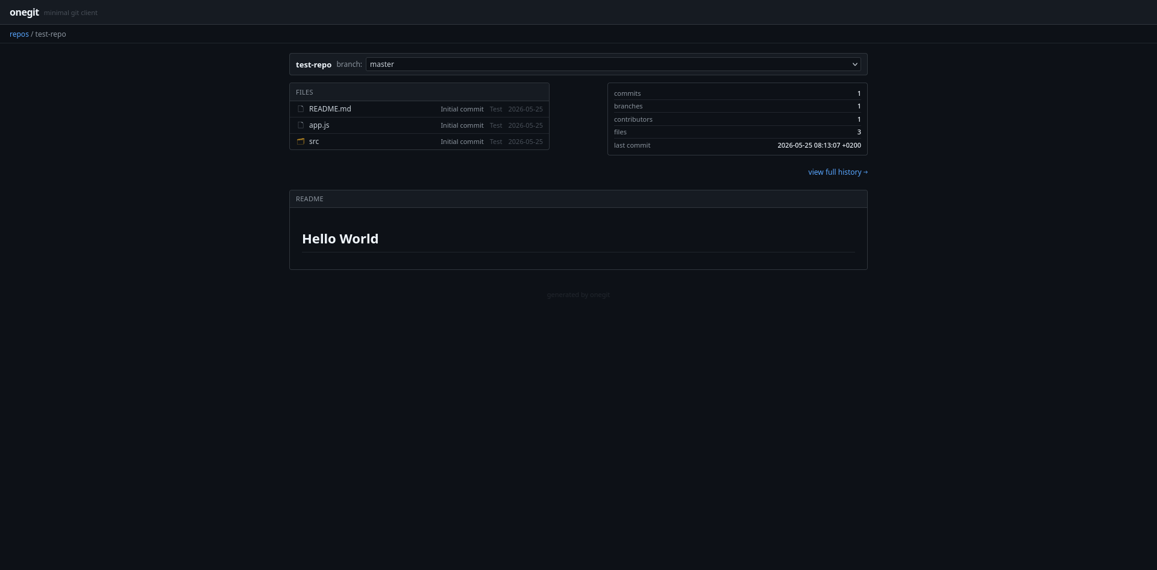1157x570 pixels.
Task: Click the README.md file icon
Action: [301, 109]
